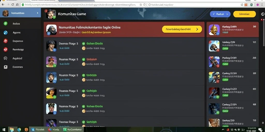Click the coin icon under Vahes Docia
Image resolution: width=265 pixels, height=132 pixels.
(84, 111)
